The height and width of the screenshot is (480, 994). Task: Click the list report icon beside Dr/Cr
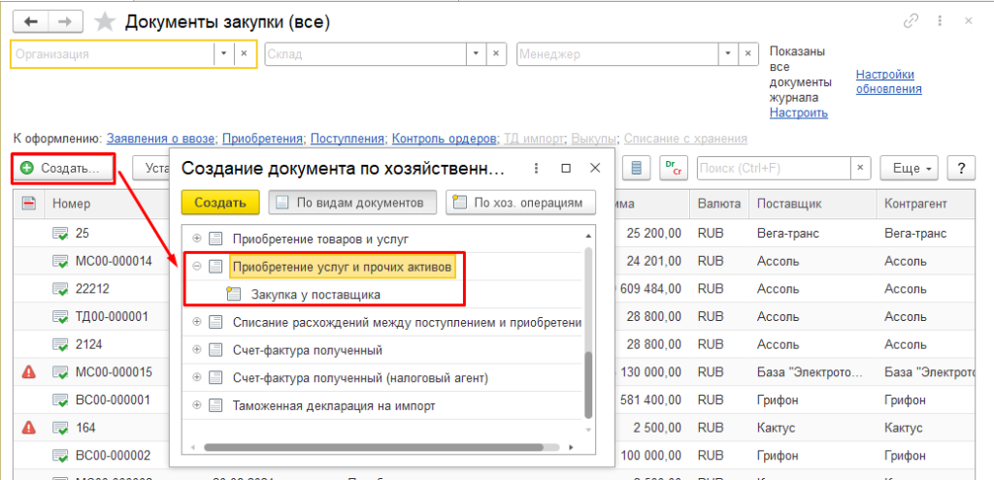click(637, 169)
